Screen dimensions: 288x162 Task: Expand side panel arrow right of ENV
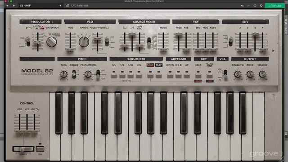click(273, 51)
